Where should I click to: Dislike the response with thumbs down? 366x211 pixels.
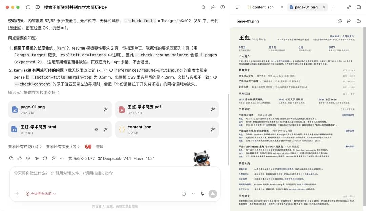(28, 158)
